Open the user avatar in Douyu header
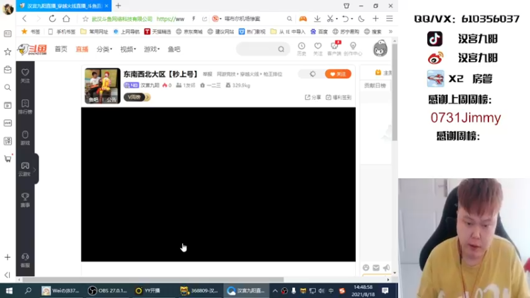 [380, 48]
